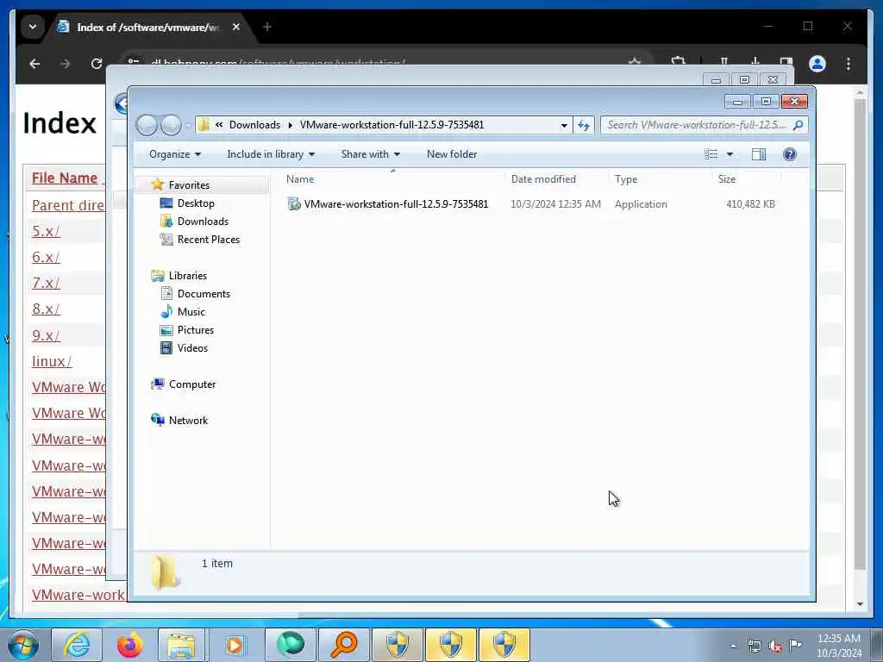
Task: Select Computer in the navigation pane
Action: coord(192,384)
